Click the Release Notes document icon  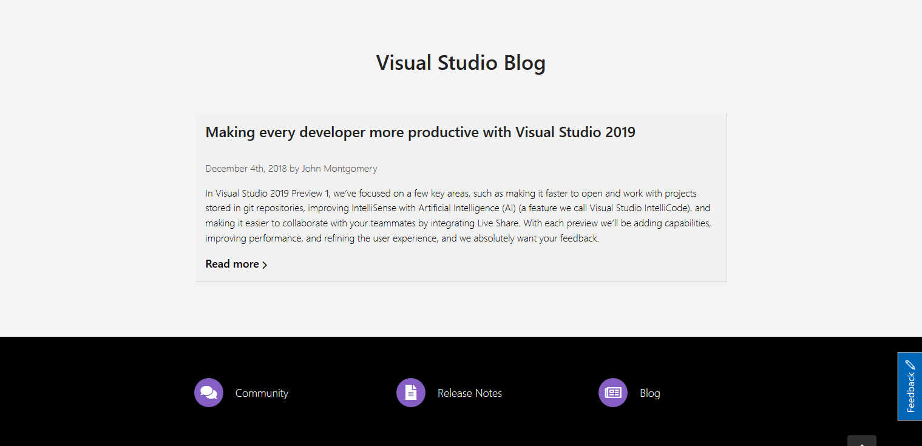tap(411, 393)
